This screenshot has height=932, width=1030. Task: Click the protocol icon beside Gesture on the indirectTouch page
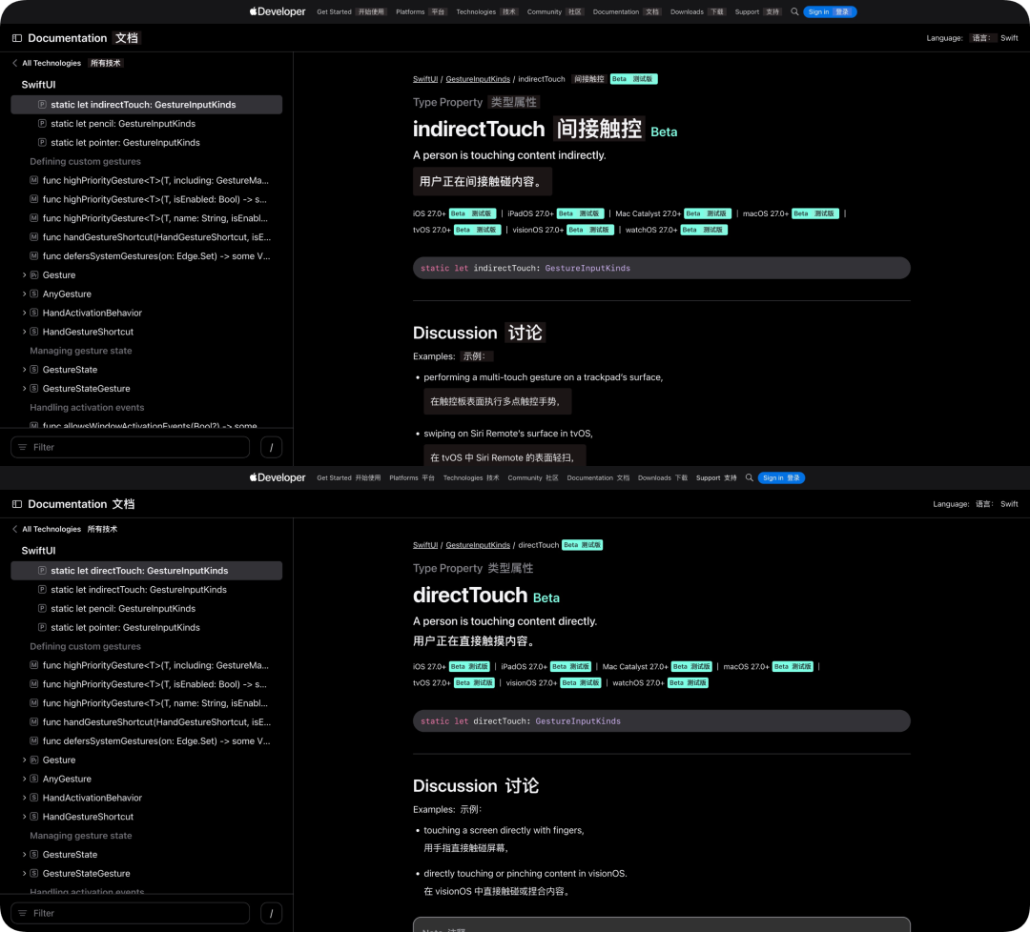pyautogui.click(x=34, y=275)
